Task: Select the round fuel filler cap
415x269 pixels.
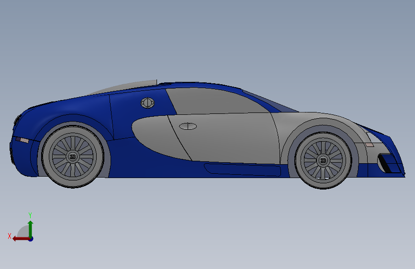Action: (x=147, y=103)
